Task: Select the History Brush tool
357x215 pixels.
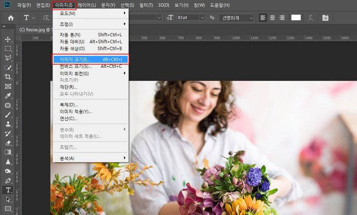Action: pyautogui.click(x=8, y=133)
